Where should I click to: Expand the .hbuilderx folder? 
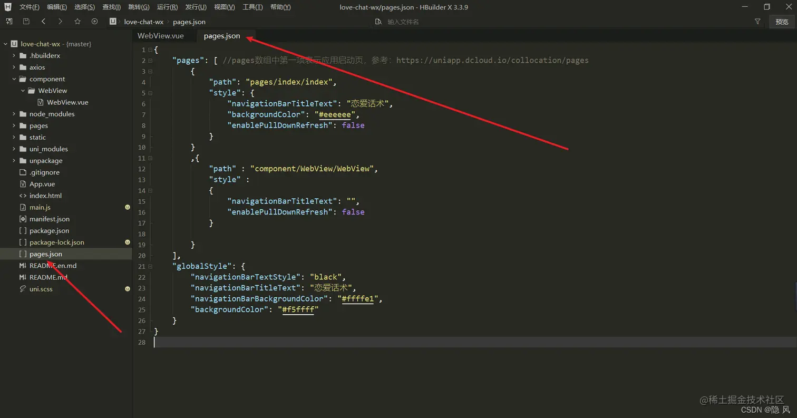coord(14,55)
